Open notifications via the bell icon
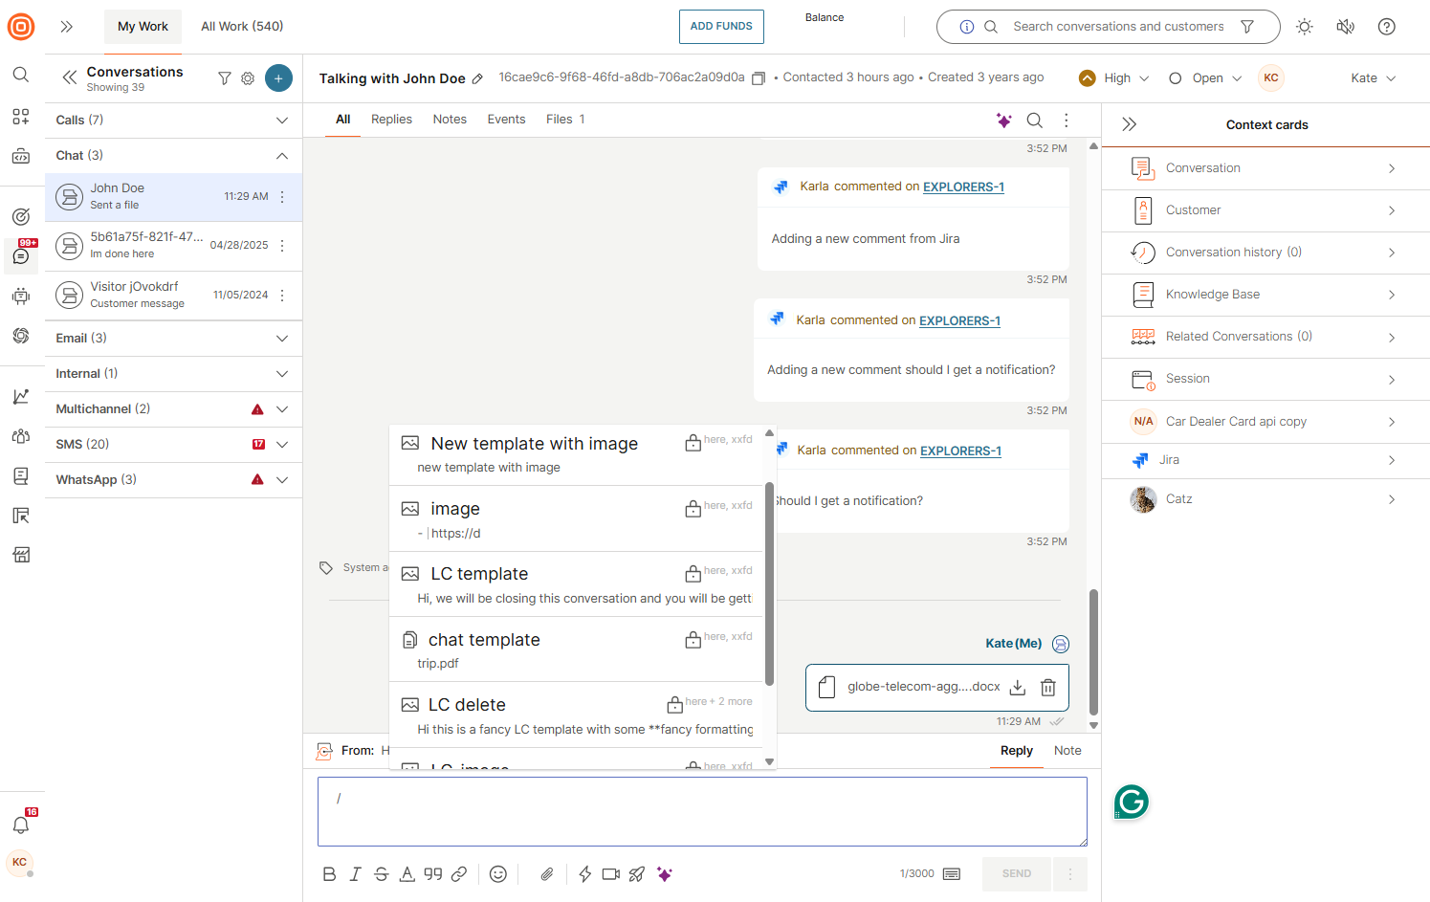Screen dimensions: 1430x902 (x=20, y=825)
